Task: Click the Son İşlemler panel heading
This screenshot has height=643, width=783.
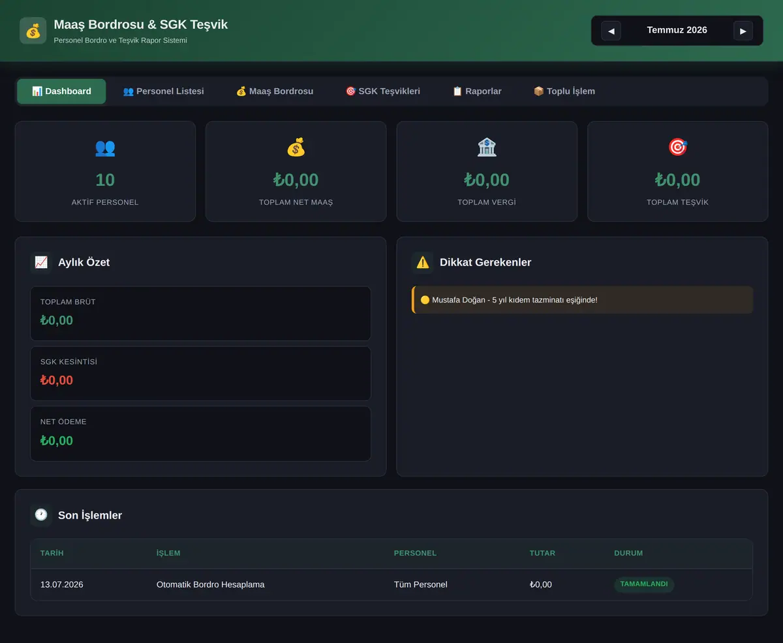Action: click(90, 515)
